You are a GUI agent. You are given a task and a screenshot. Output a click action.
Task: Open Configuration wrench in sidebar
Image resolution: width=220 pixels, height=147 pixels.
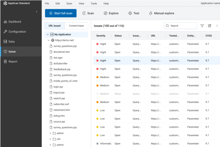[x=5, y=32]
